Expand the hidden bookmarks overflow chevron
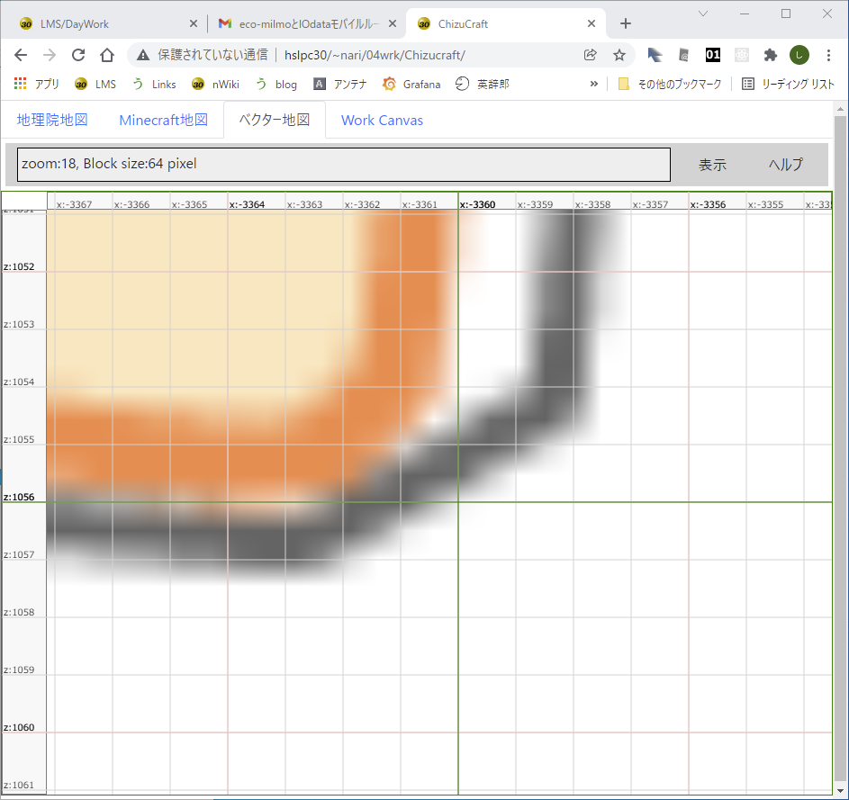The height and width of the screenshot is (800, 849). pyautogui.click(x=594, y=84)
